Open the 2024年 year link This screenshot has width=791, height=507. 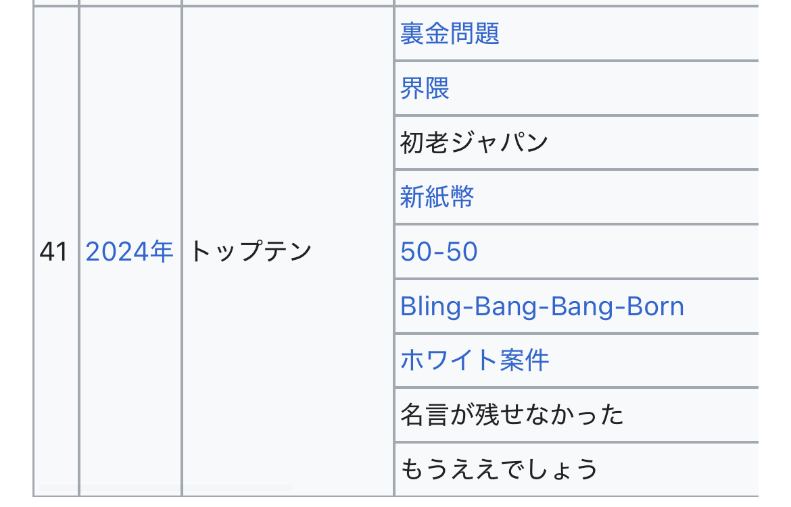(129, 252)
